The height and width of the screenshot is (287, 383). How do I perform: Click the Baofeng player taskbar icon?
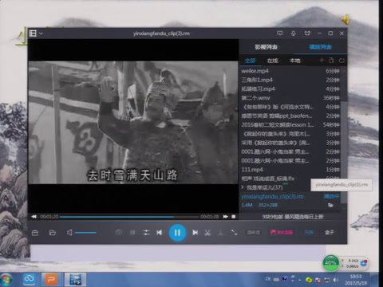pyautogui.click(x=76, y=280)
